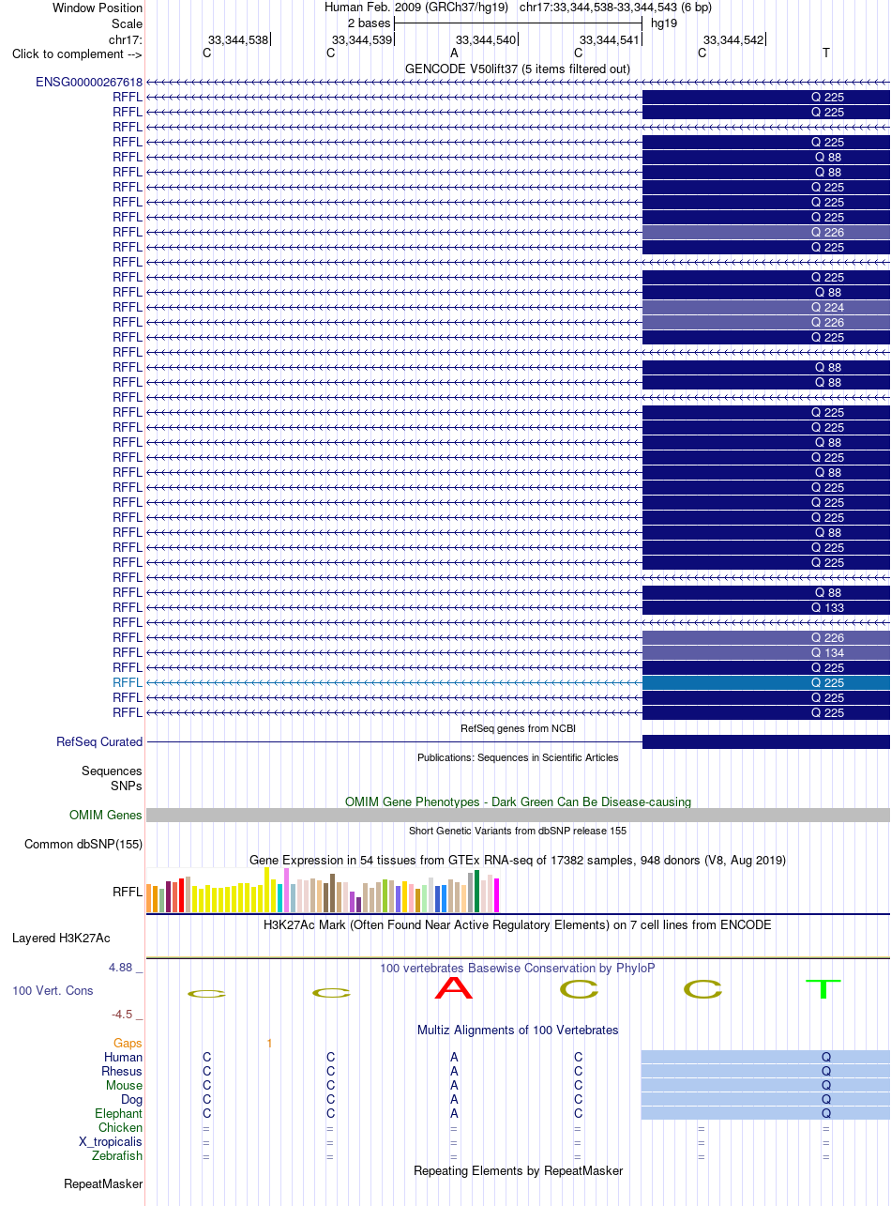Open the RefSeq Curated track label

pos(99,741)
